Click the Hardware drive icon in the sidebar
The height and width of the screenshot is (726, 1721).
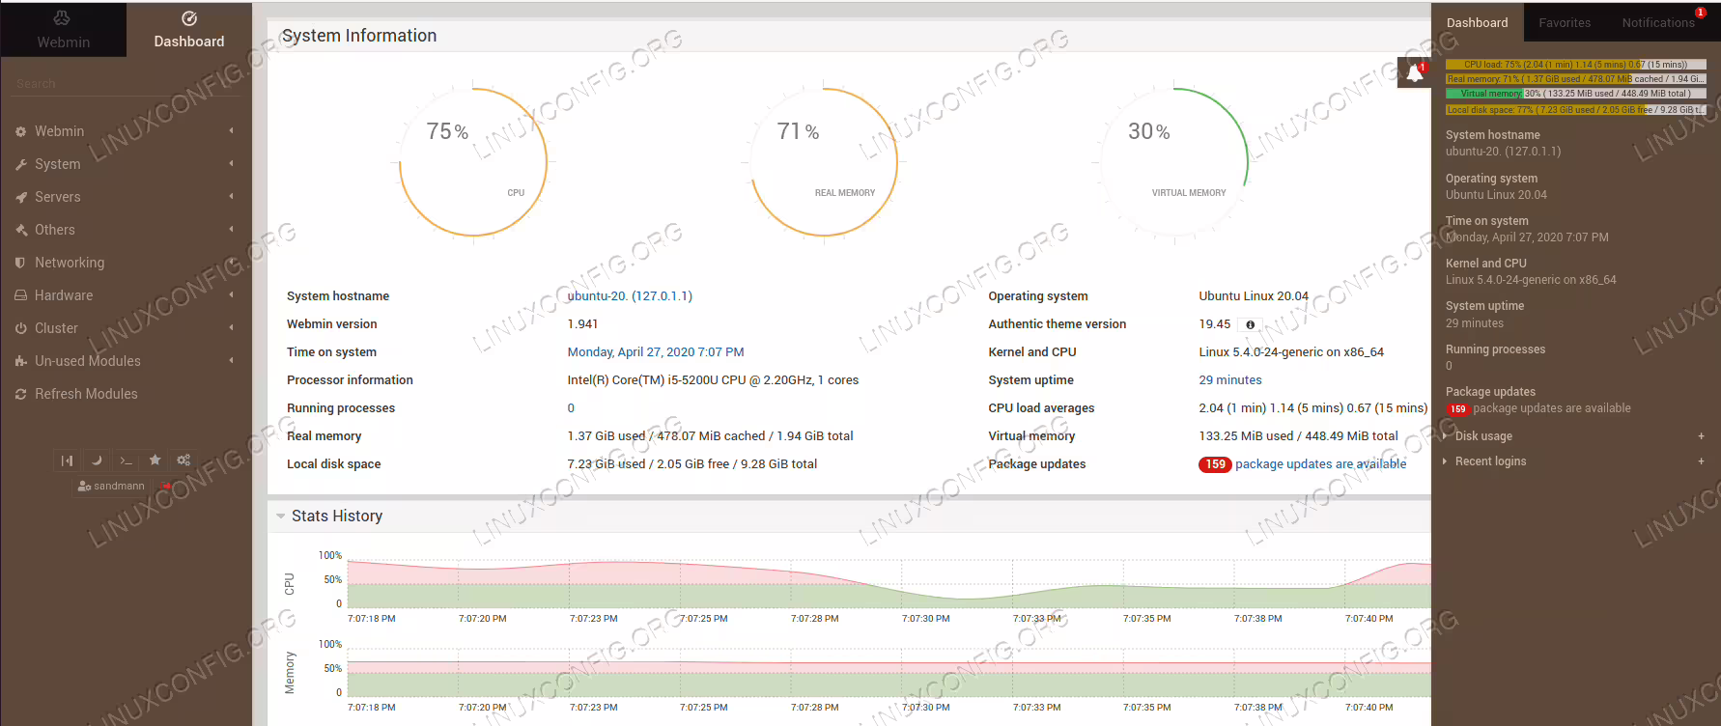(x=20, y=295)
